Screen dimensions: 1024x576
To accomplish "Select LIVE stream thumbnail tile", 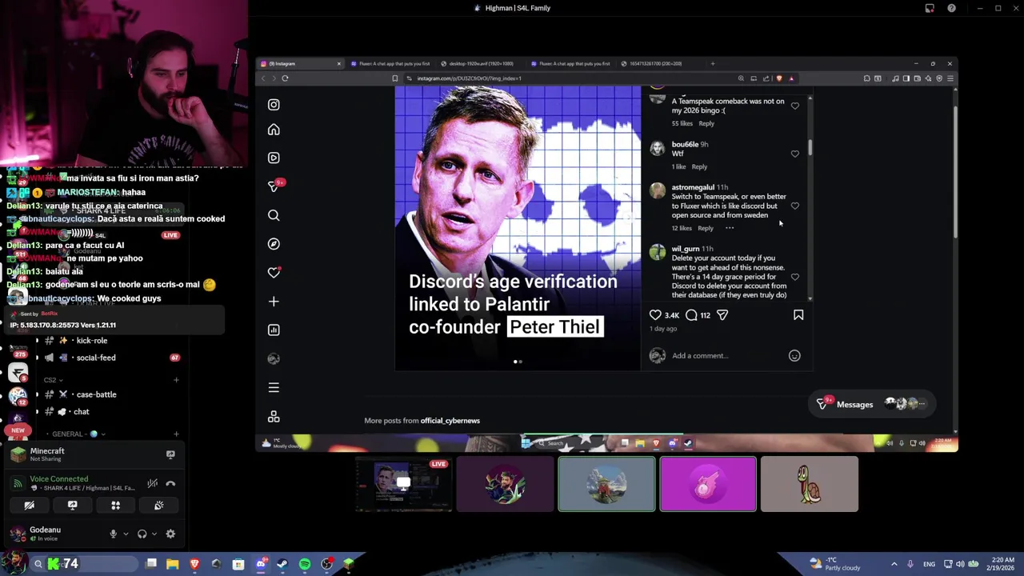I will coord(403,484).
